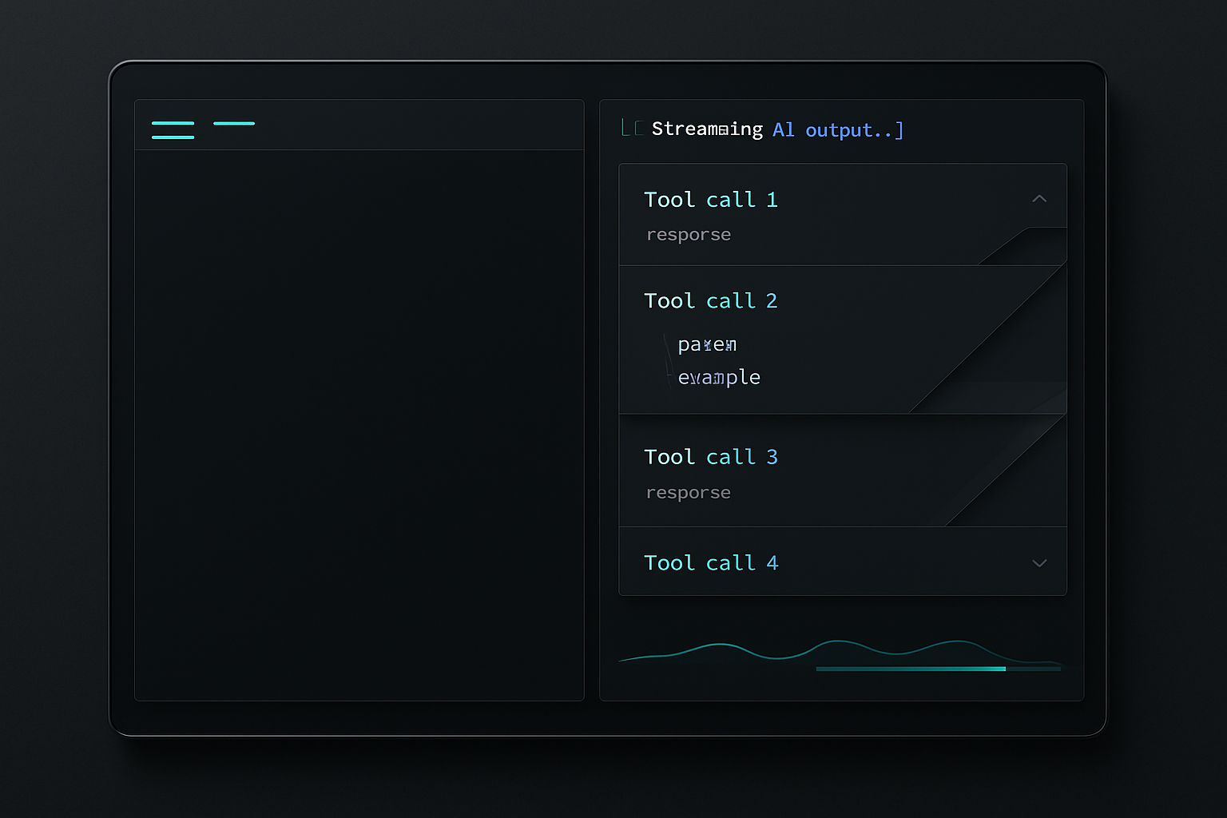Click the short teal line beside the menu icon
1227x818 pixels.
(234, 123)
